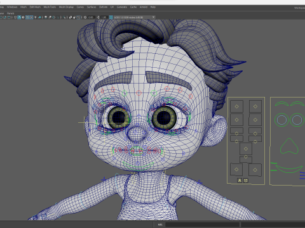Toggle wireframe on shaded icon
Image resolution: width=305 pixels, height=228 pixels.
(27, 17)
